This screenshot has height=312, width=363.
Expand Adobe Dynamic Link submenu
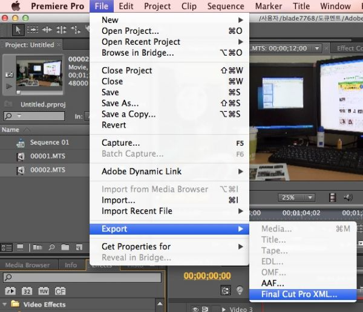pos(241,172)
